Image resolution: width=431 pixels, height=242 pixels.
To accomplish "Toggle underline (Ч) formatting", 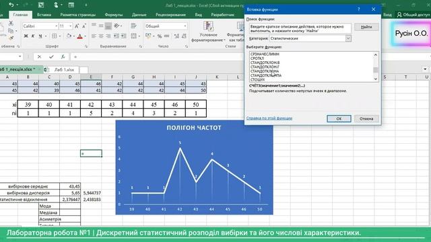I will click(x=40, y=36).
